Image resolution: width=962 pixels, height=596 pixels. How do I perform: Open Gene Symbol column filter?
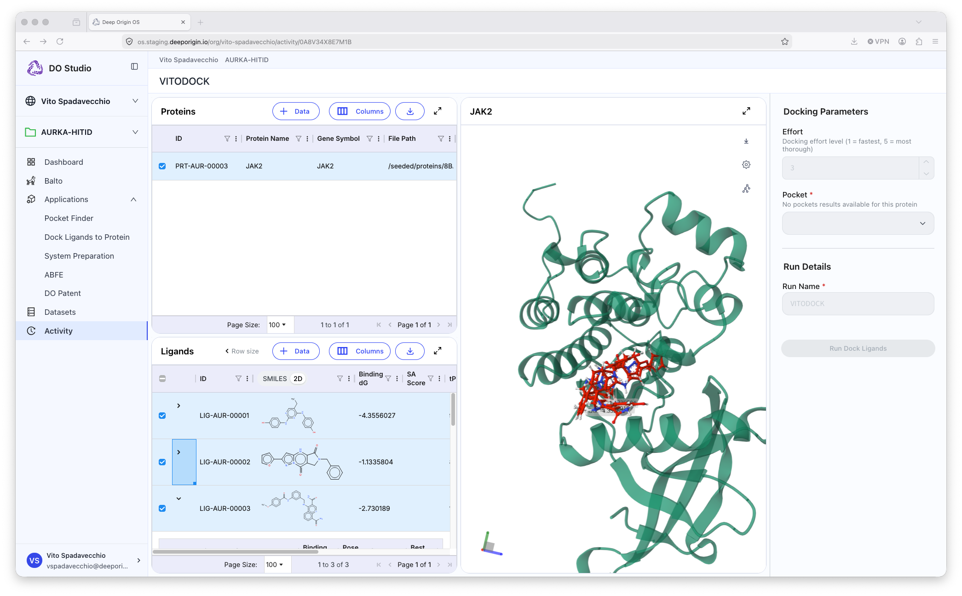[369, 139]
